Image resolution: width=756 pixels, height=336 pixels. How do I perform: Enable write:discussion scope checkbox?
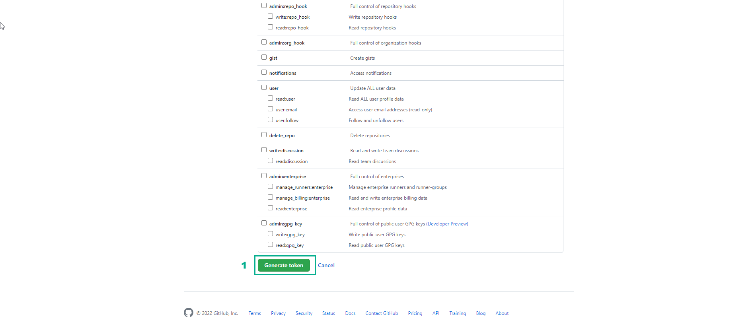pyautogui.click(x=264, y=150)
